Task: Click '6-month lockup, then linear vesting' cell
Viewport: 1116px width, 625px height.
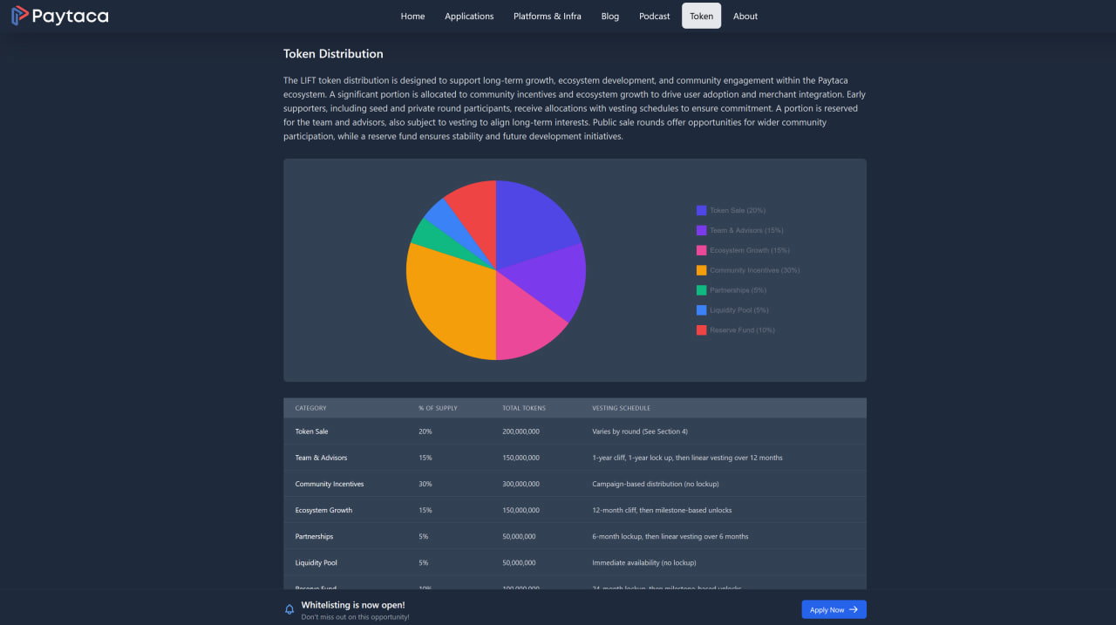Action: pos(670,536)
